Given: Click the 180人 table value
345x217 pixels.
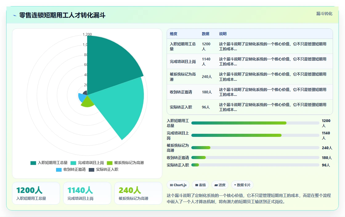Looking at the screenshot, I should (x=207, y=92).
